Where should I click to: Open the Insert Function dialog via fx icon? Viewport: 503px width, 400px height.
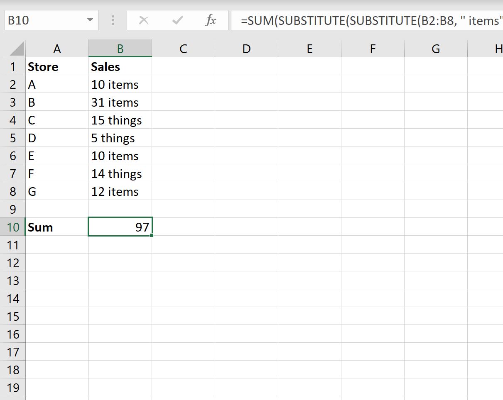[211, 20]
